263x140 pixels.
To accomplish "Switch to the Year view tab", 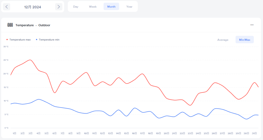I will pyautogui.click(x=129, y=7).
